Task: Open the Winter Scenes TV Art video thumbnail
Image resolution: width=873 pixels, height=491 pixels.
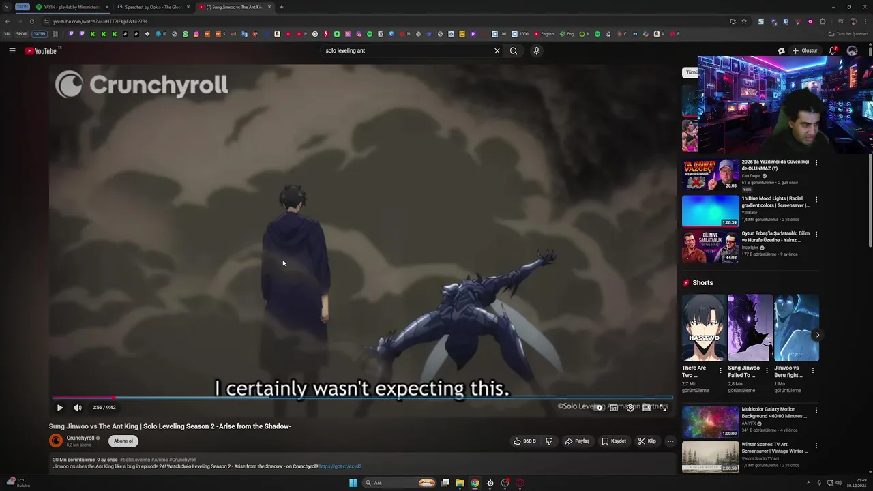Action: pyautogui.click(x=711, y=457)
